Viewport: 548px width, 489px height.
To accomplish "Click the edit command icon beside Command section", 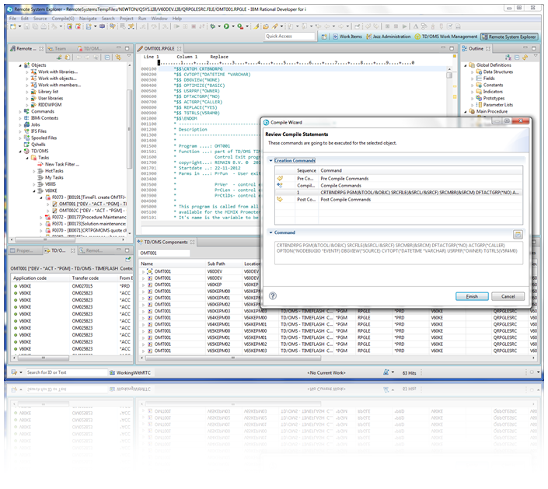I will tap(518, 234).
